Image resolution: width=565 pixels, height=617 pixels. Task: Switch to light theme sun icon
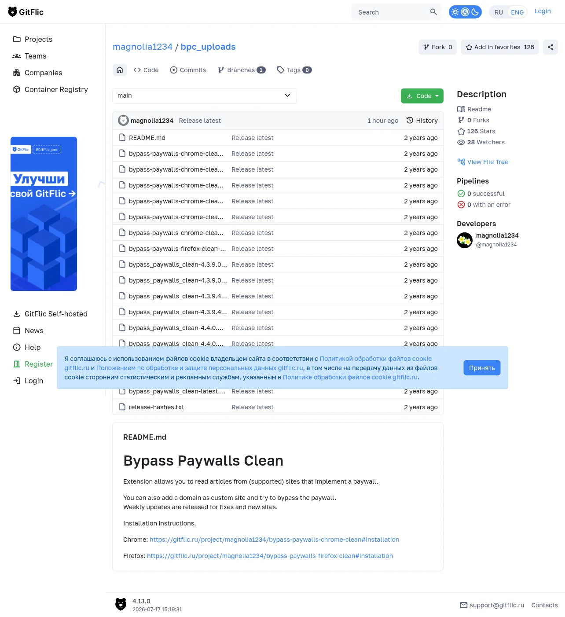455,12
